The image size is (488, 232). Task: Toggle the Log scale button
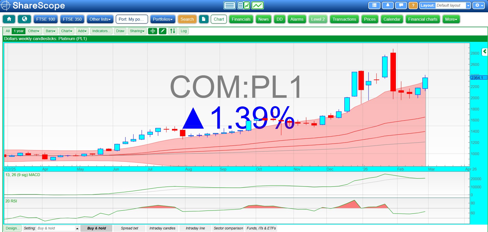pyautogui.click(x=184, y=31)
